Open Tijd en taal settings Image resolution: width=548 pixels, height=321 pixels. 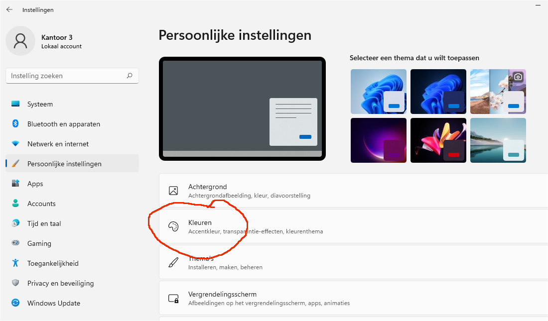[72, 223]
